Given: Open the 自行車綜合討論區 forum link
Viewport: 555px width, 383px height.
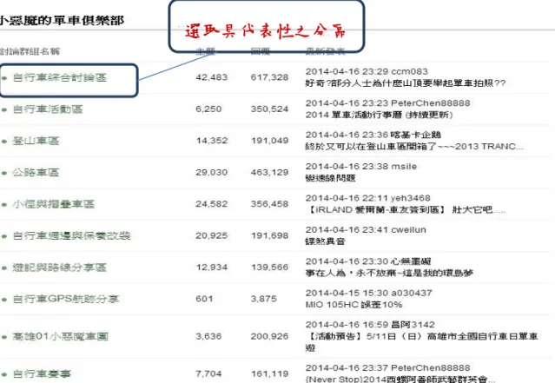Looking at the screenshot, I should [x=59, y=77].
